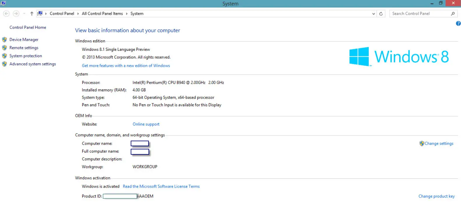Select System breadcrumb
The height and width of the screenshot is (206, 461).
click(x=137, y=13)
